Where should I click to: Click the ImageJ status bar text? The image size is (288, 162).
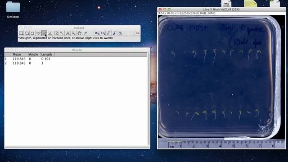65,38
